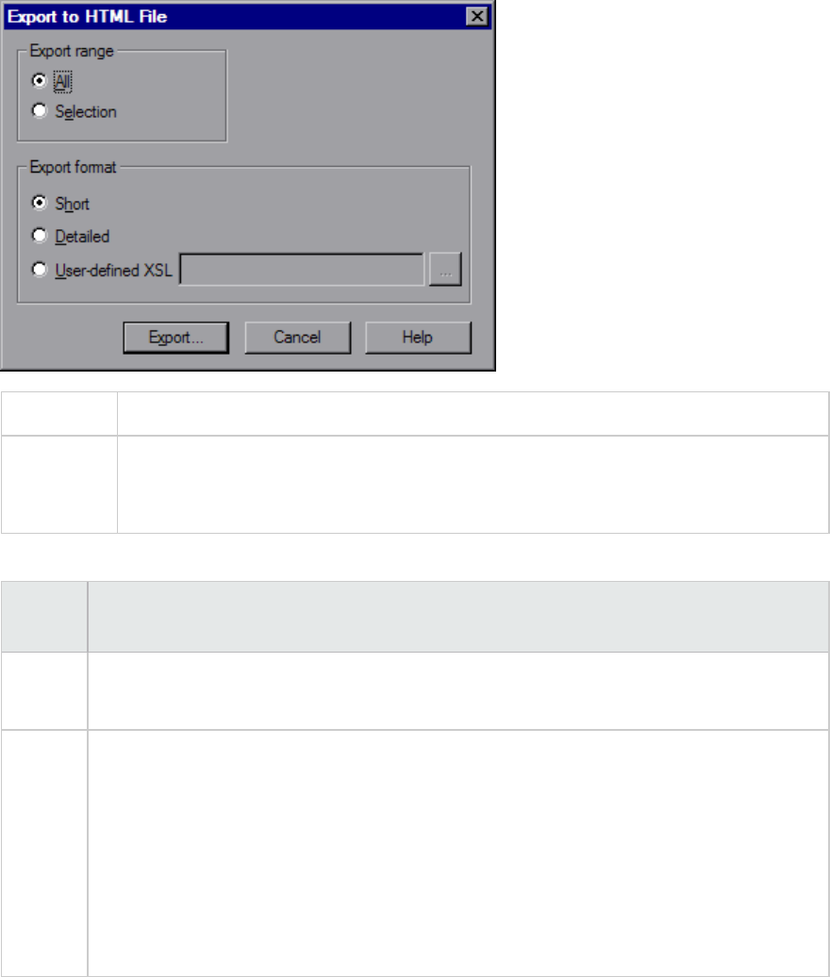Cancel the Export to HTML dialog
The width and height of the screenshot is (830, 977).
coord(297,338)
